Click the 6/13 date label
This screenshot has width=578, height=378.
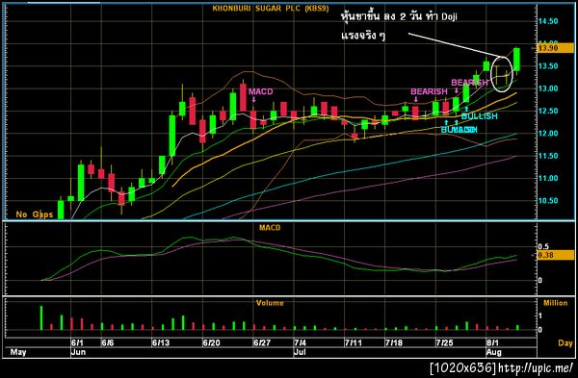point(161,343)
